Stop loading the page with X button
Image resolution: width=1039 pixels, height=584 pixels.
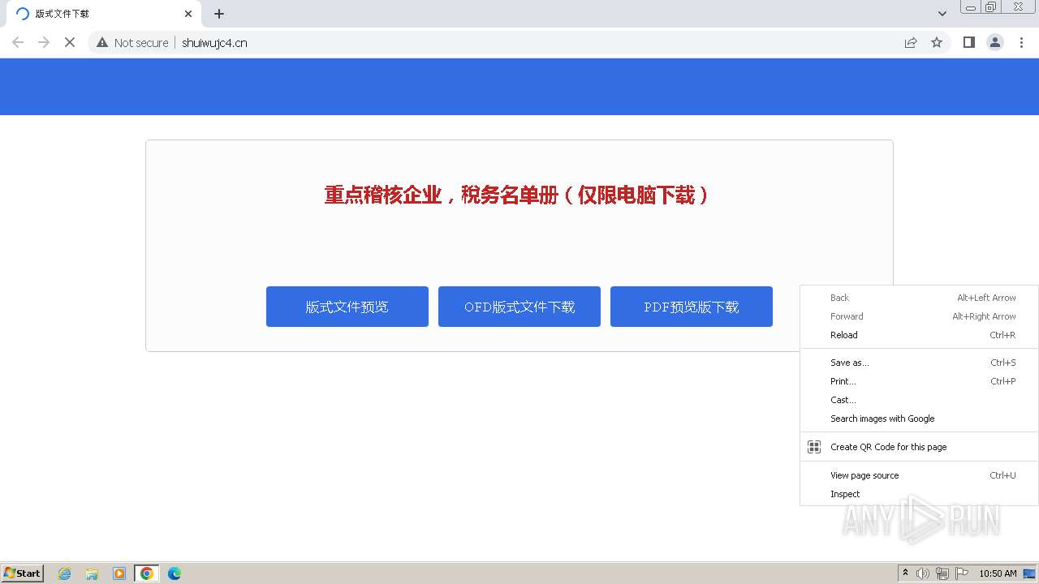tap(70, 42)
